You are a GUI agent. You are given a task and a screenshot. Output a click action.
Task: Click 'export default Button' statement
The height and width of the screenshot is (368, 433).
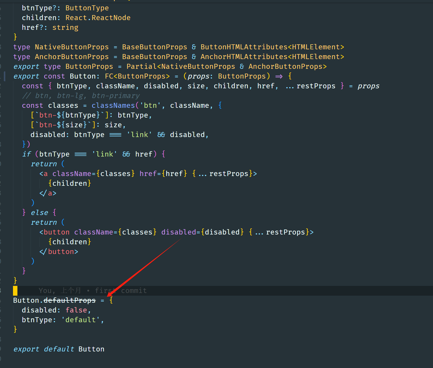pos(59,349)
